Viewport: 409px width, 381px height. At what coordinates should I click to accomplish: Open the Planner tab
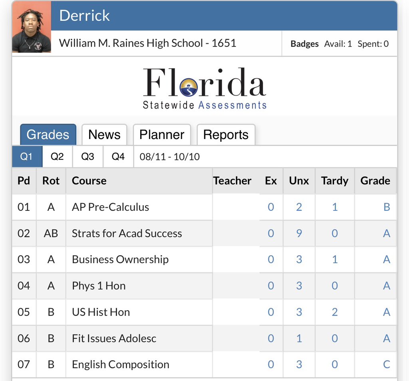[162, 135]
